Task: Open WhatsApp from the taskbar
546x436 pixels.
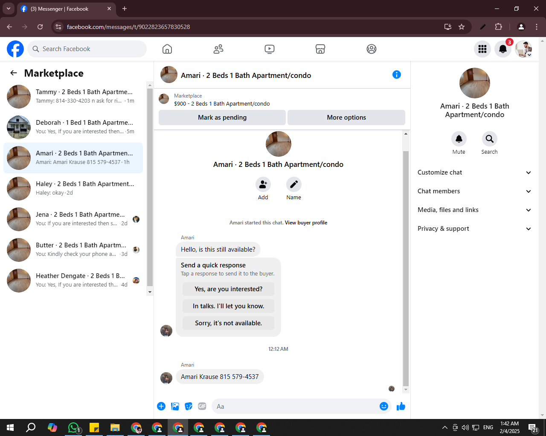Action: 74,427
